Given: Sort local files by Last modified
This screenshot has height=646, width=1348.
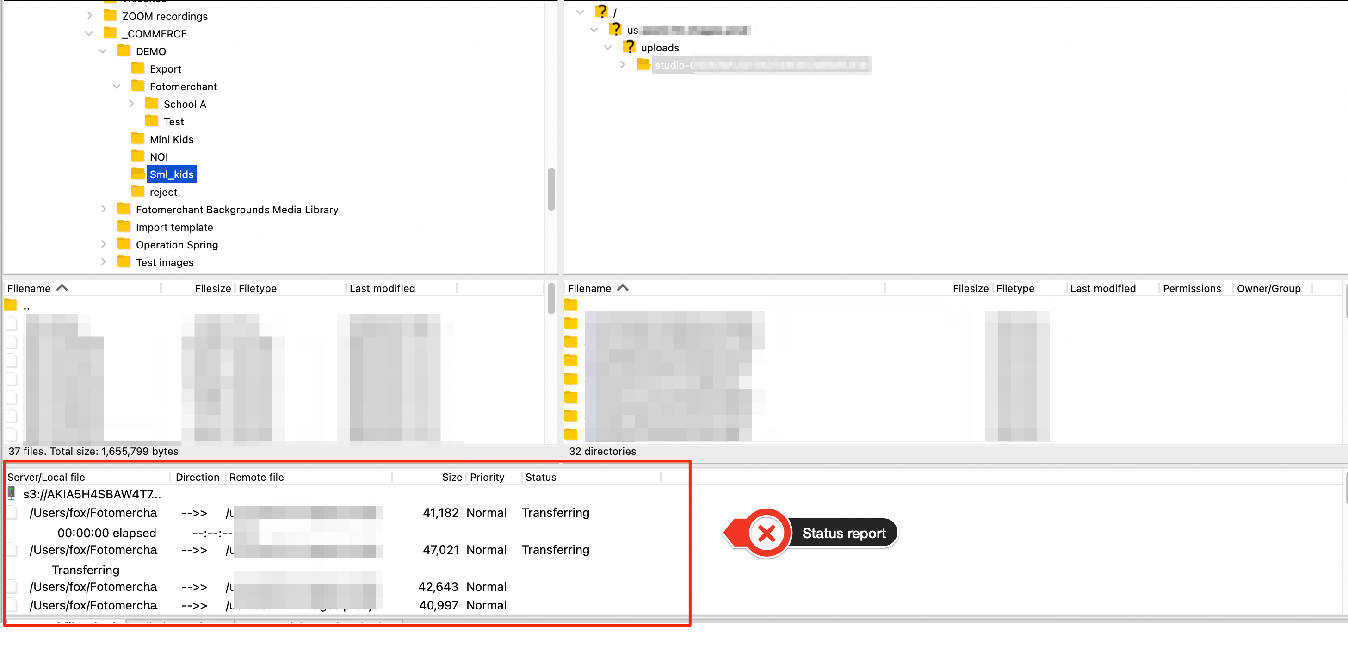Looking at the screenshot, I should click(402, 288).
